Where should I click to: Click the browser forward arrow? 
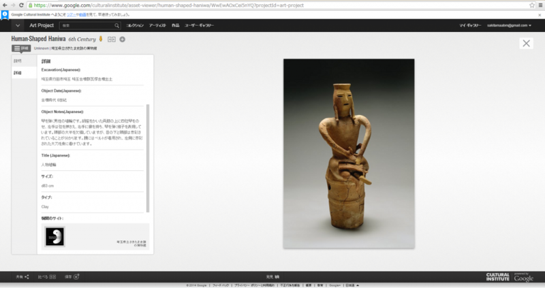click(x=13, y=5)
